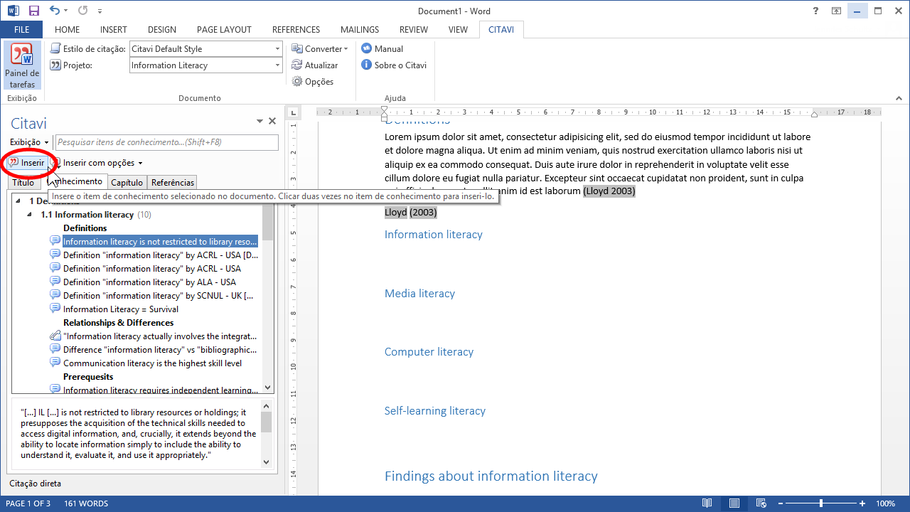Click PAGE 1 OF 3 indicator
Screen dimensions: 910x512
coord(28,503)
